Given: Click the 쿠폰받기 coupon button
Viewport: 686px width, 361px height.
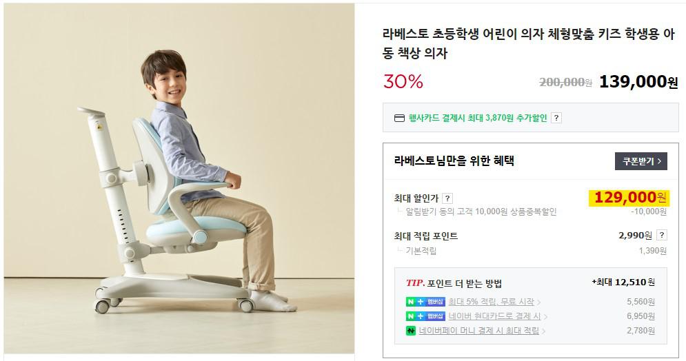Looking at the screenshot, I should coord(640,161).
